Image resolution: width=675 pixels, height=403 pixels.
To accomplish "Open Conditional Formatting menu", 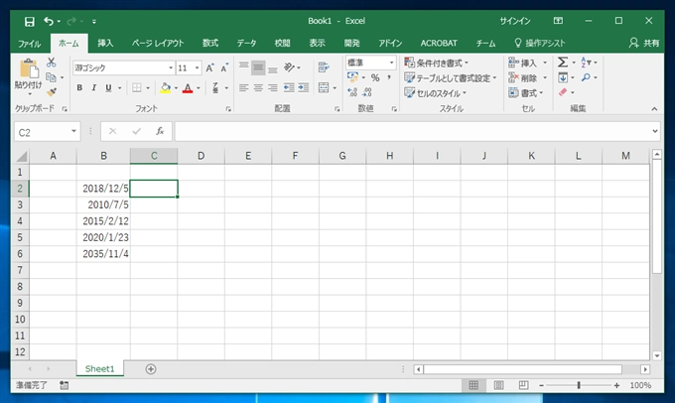I will point(436,63).
